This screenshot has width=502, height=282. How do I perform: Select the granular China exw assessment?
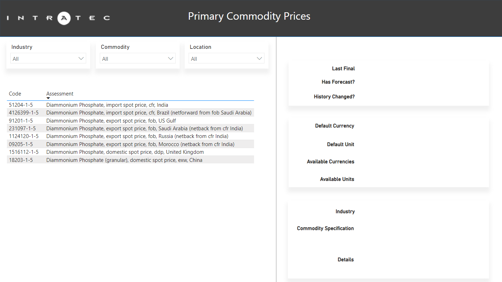pyautogui.click(x=124, y=160)
